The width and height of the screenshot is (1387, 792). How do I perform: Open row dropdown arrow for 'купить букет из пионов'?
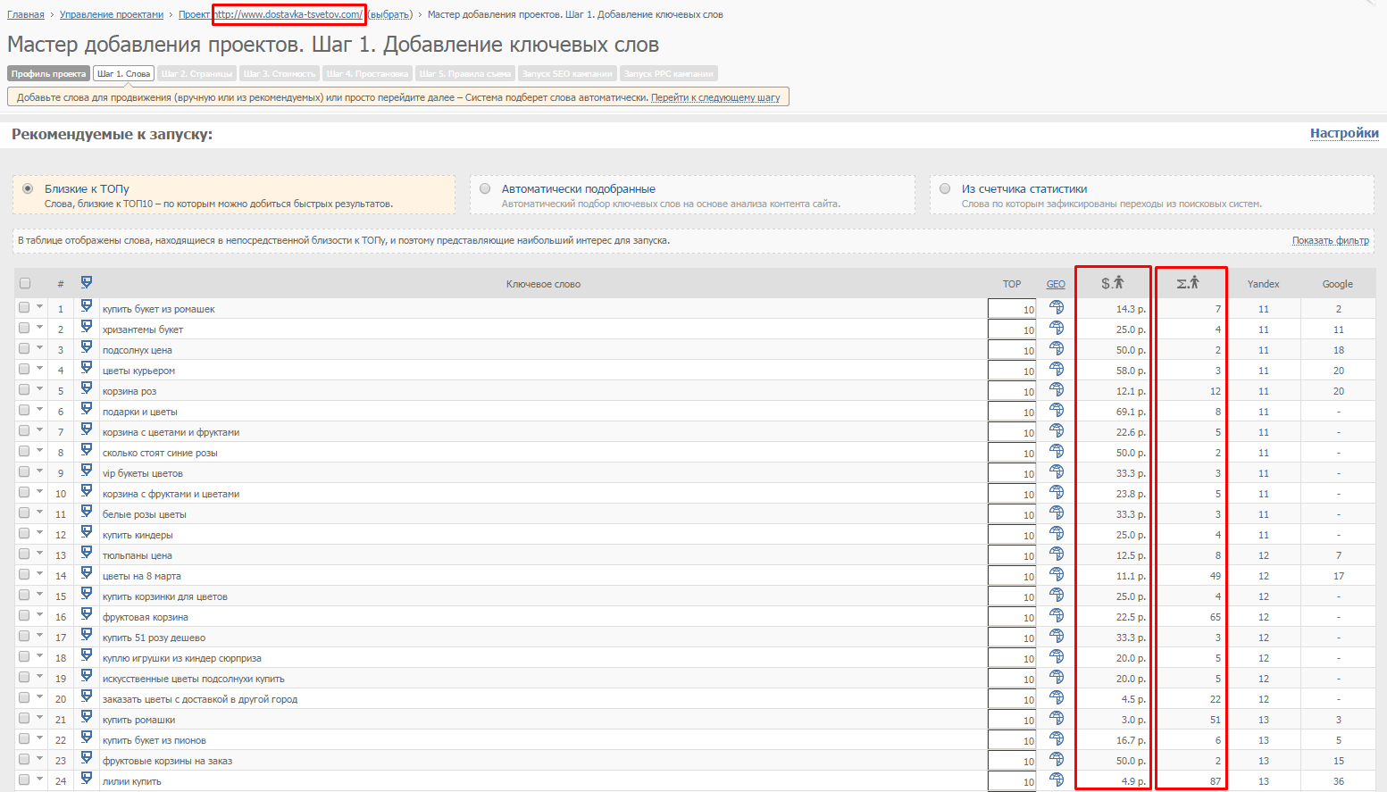40,738
